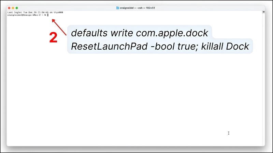This screenshot has width=273, height=153.
Task: Minimize the Terminal window with yellow button
Action: tap(13, 8)
